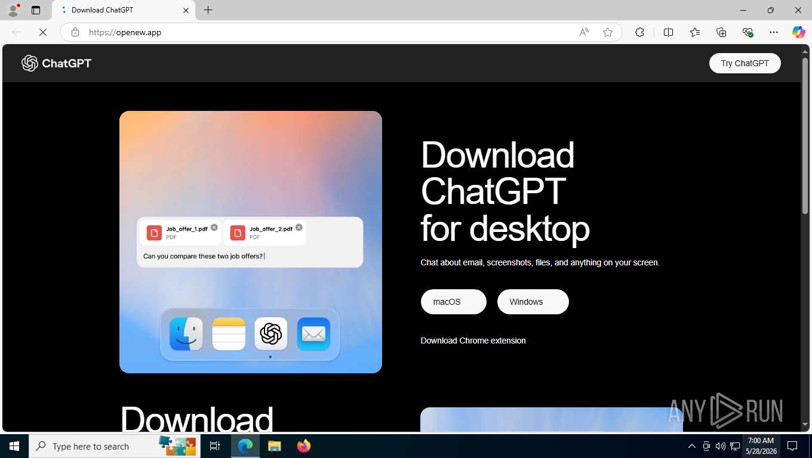This screenshot has height=458, width=812.
Task: Open volume control in tray
Action: [x=721, y=446]
